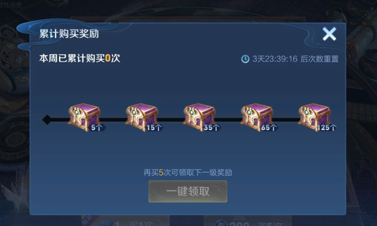
Task: Click progress bar segment between 15个 and 35个 chests
Action: tap(171, 119)
